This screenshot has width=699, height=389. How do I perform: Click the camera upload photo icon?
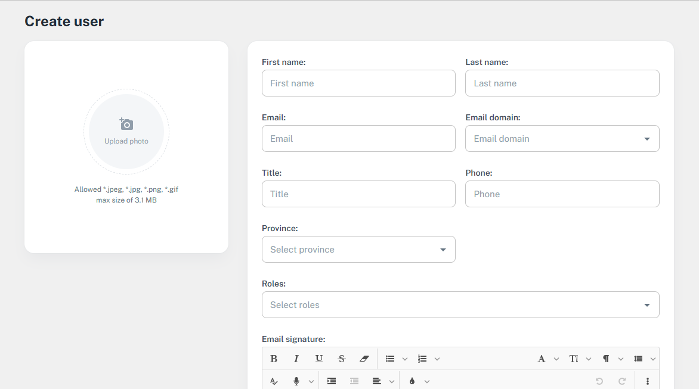tap(126, 125)
